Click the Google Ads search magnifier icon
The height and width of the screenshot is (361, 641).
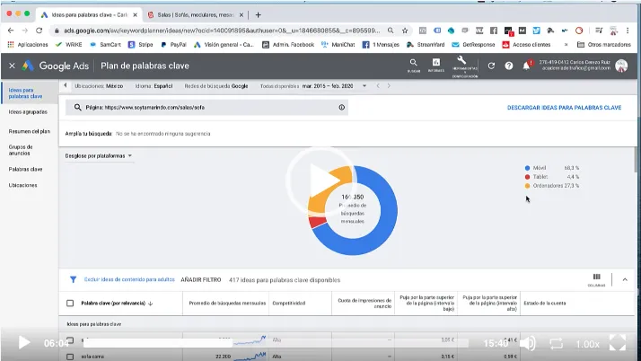[413, 63]
